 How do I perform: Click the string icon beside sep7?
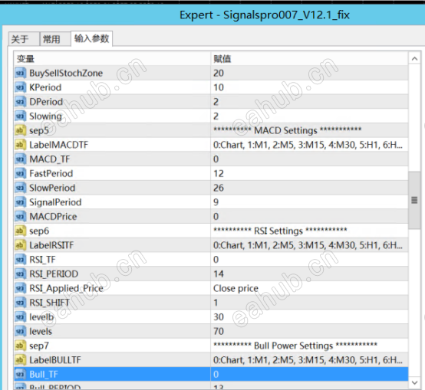point(20,346)
